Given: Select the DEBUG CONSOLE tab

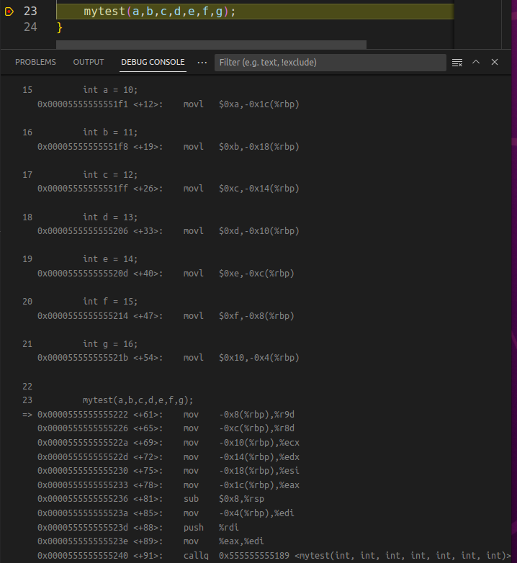Looking at the screenshot, I should click(153, 62).
